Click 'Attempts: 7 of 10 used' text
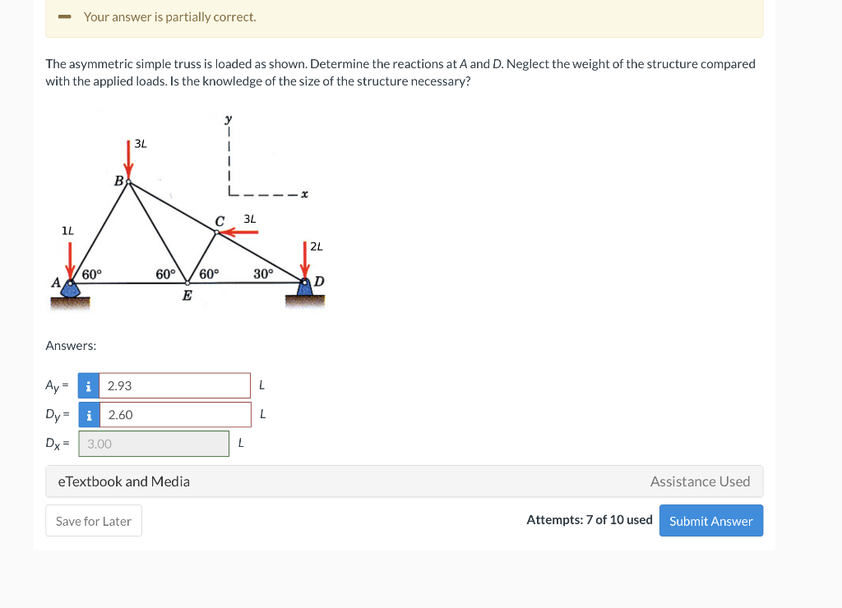The height and width of the screenshot is (608, 842). pyautogui.click(x=589, y=519)
